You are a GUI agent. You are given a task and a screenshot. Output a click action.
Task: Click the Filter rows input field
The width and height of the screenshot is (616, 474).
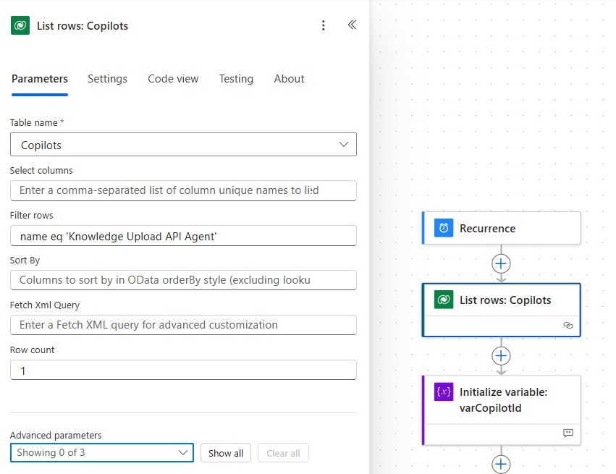point(183,236)
